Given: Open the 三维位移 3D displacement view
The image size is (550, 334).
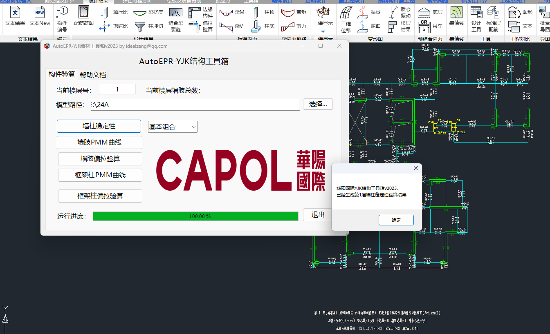Looking at the screenshot, I should click(x=346, y=19).
